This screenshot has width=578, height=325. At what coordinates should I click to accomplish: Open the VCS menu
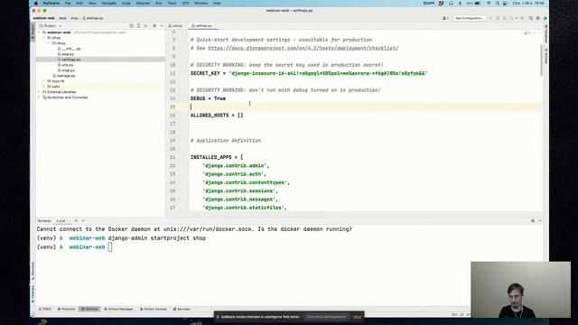point(185,3)
